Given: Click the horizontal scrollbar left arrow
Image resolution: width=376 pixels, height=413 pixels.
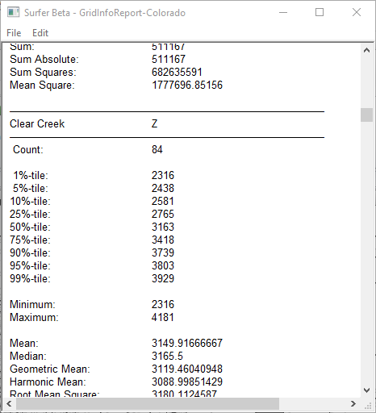Looking at the screenshot, I should point(9,403).
